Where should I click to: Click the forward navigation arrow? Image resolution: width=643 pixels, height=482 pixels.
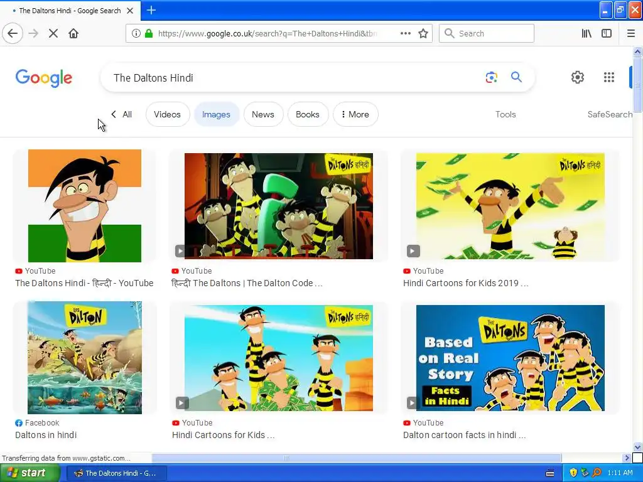(33, 33)
